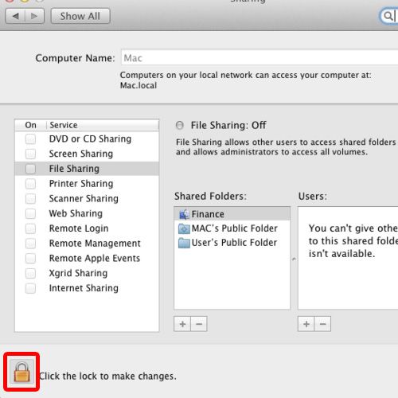Click the Show All button

tap(80, 16)
